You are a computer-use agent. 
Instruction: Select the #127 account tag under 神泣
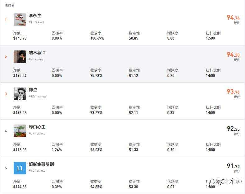click(32, 97)
